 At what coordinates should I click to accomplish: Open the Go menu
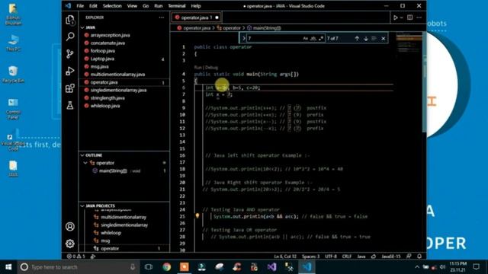click(x=146, y=6)
